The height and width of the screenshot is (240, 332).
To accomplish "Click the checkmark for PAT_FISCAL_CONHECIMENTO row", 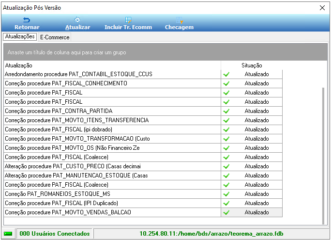I will coord(226,83).
